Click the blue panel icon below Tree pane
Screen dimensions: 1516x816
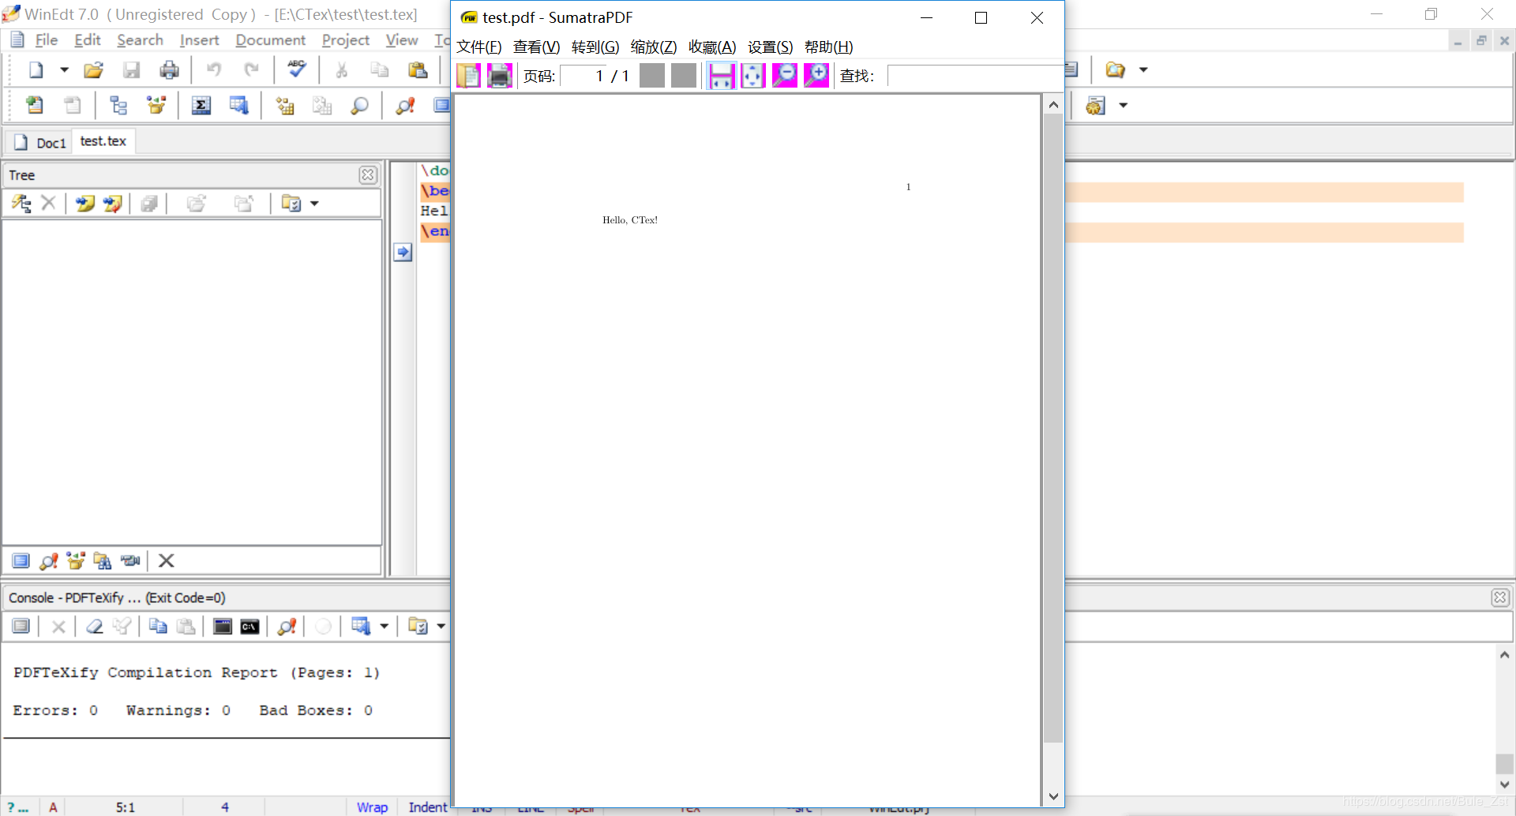pos(21,561)
